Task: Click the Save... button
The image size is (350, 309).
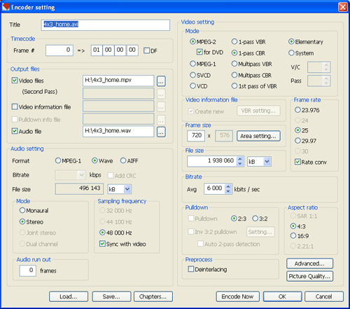Action: pyautogui.click(x=111, y=296)
